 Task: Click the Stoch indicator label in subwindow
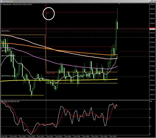coord(10,101)
